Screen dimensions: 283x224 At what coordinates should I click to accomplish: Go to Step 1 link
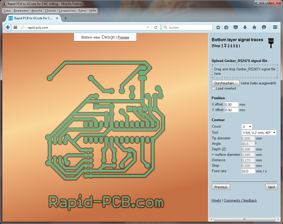coord(222,46)
